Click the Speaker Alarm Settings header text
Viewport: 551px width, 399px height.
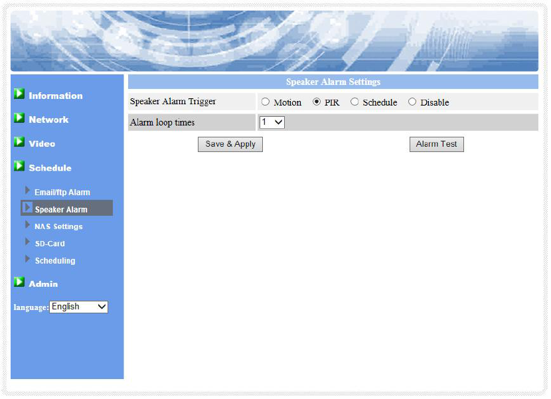(333, 82)
